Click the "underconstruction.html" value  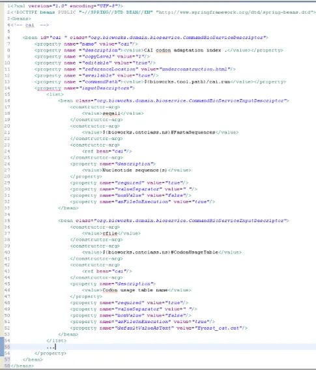(x=195, y=69)
